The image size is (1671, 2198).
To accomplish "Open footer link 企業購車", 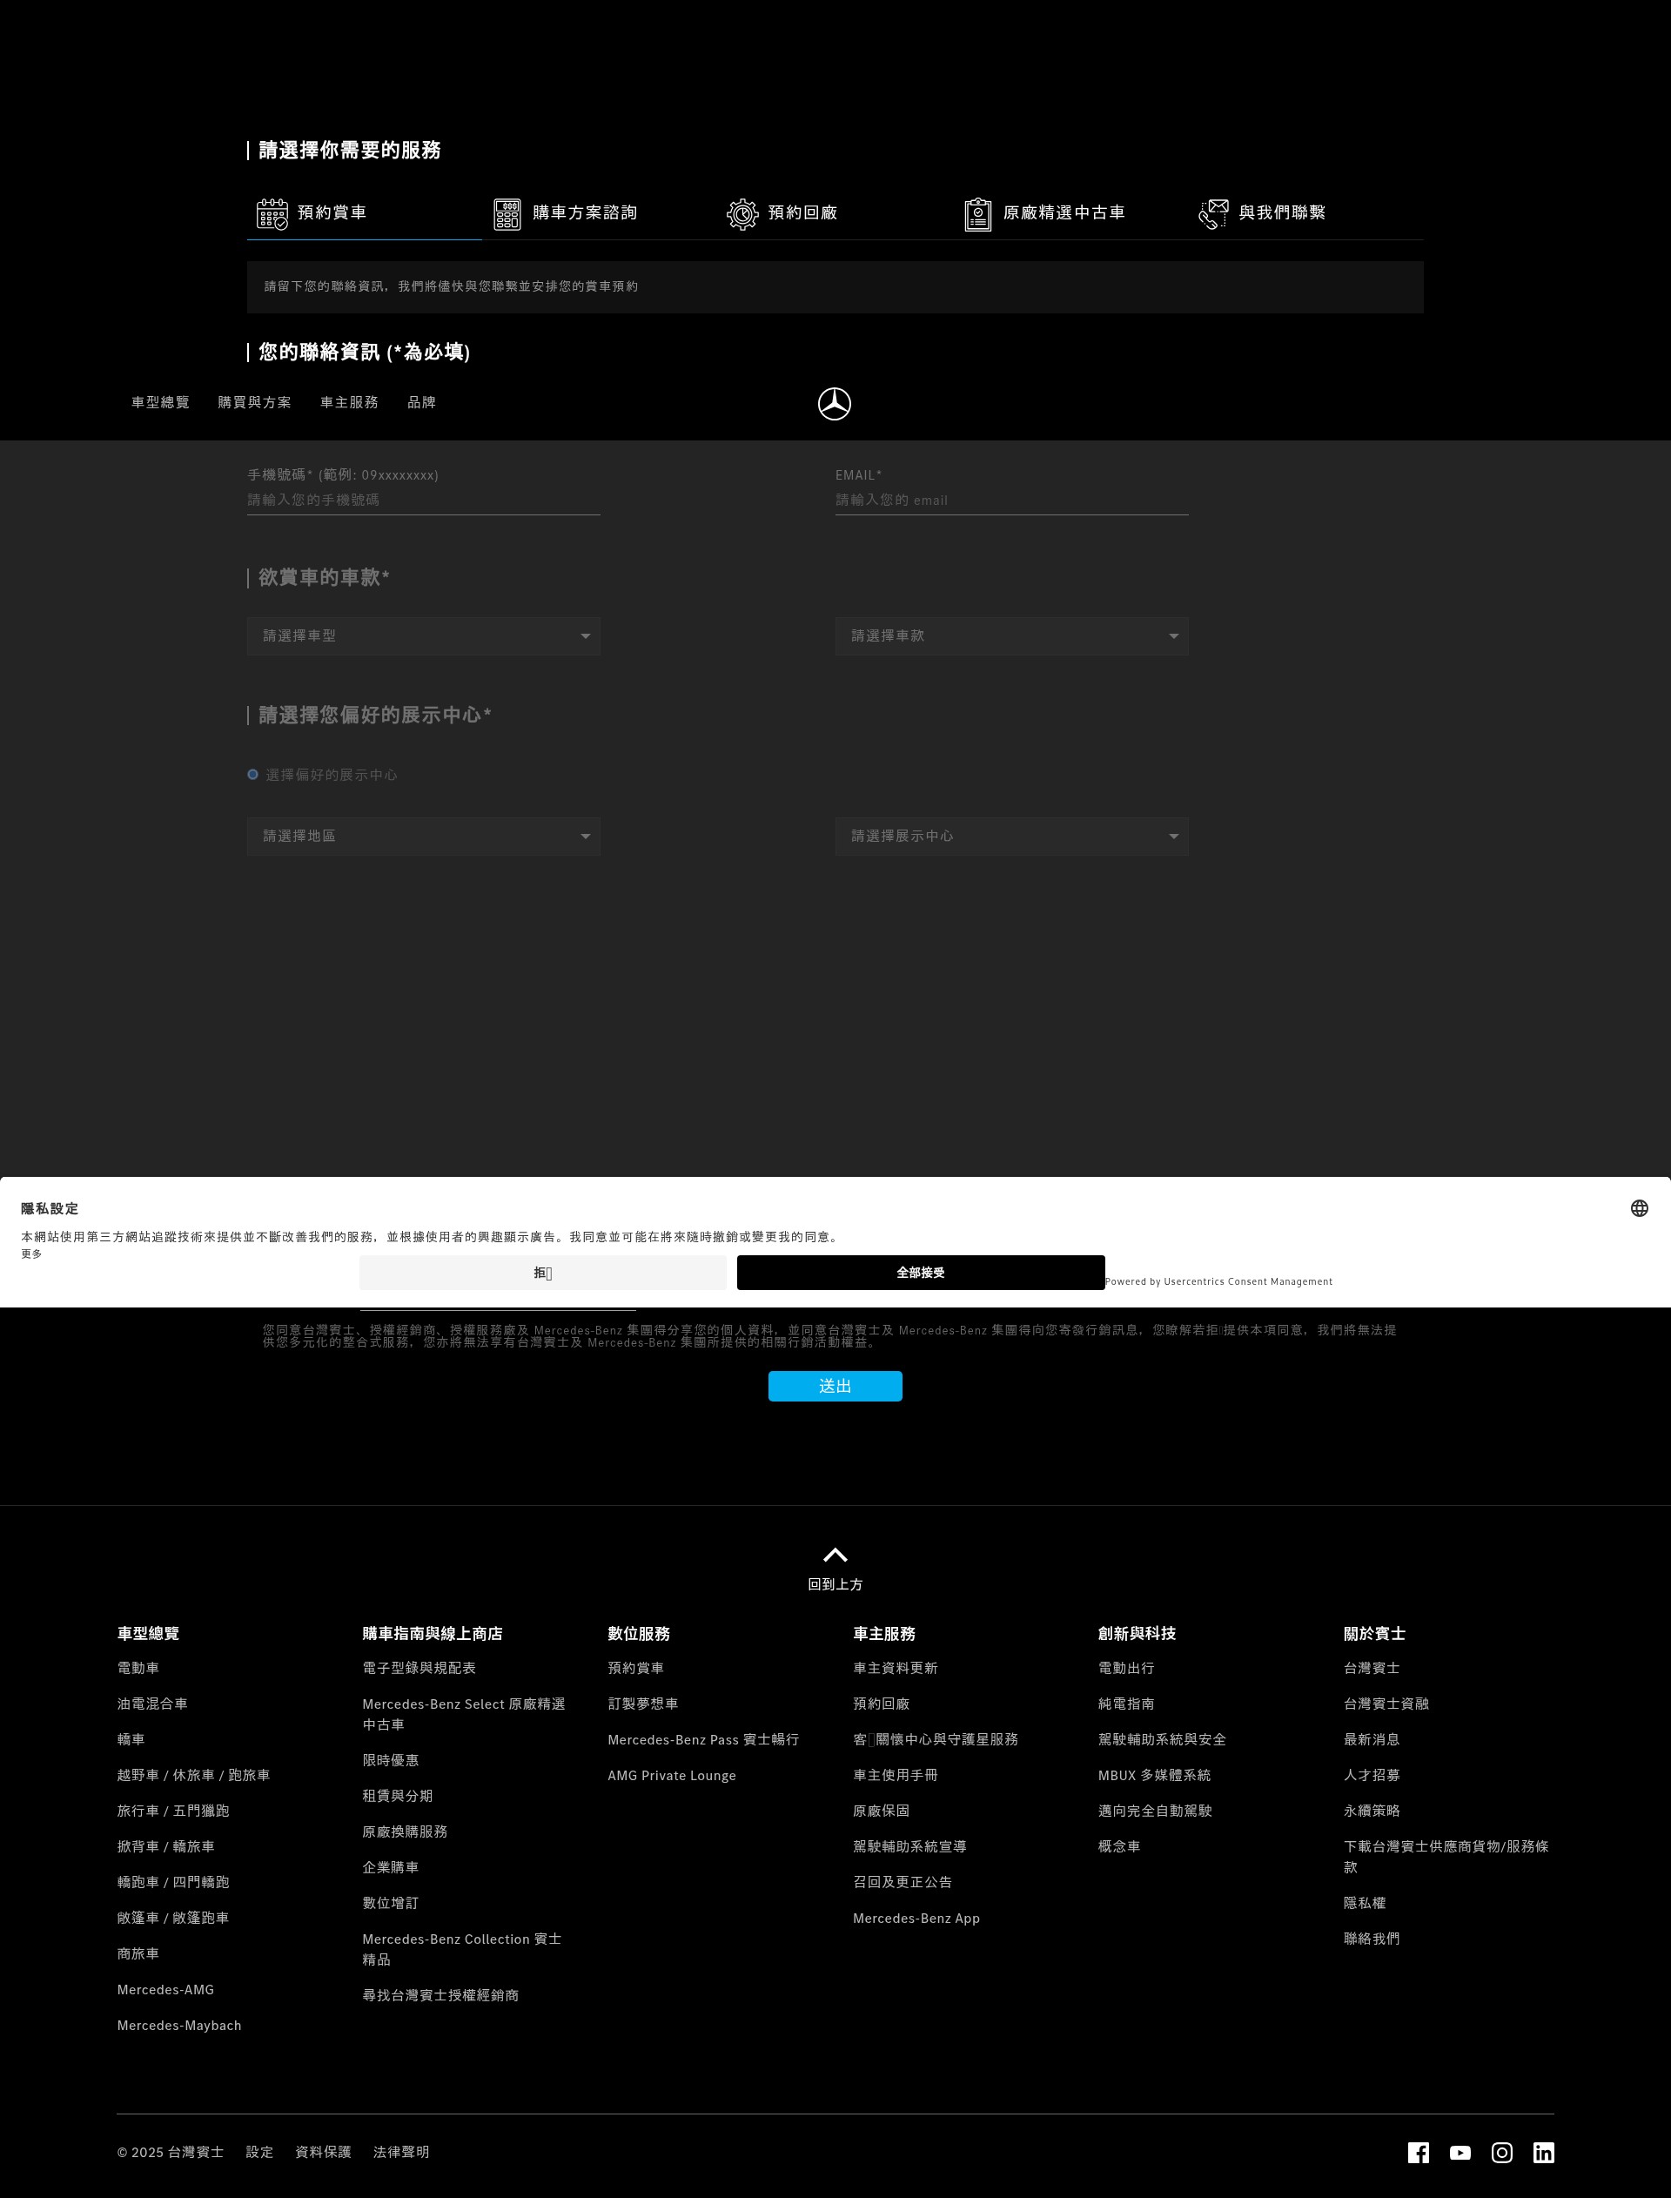I will 390,1868.
